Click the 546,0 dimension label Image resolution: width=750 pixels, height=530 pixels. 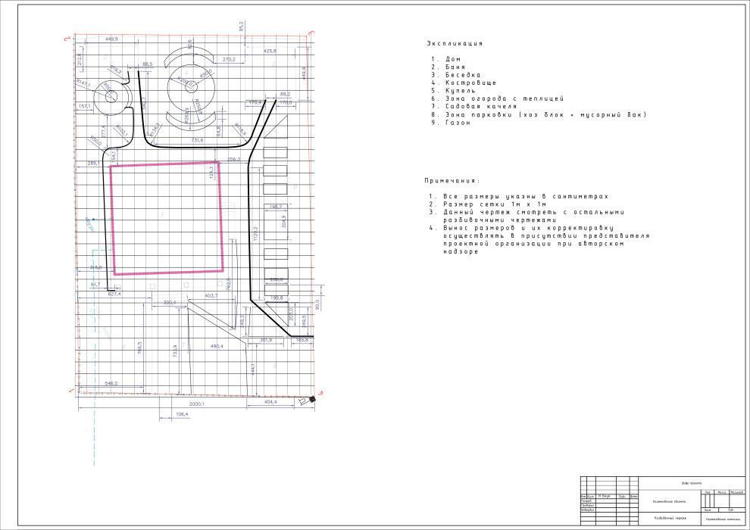pos(111,384)
